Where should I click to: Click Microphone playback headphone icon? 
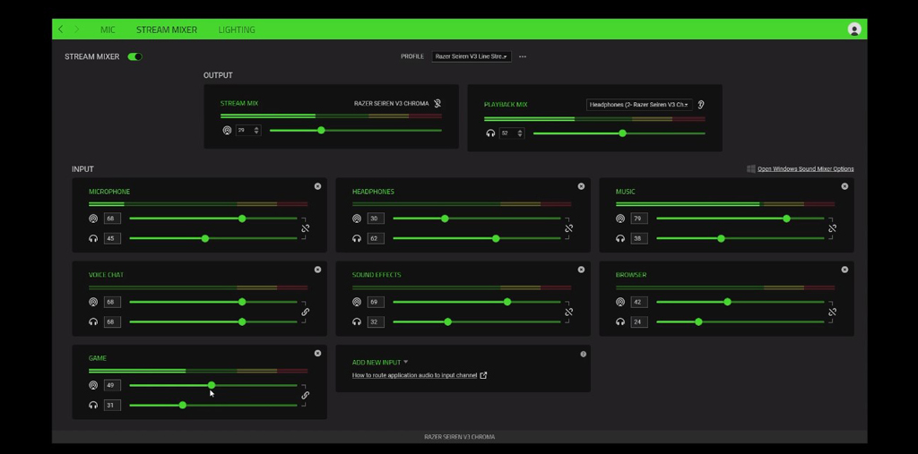(93, 239)
